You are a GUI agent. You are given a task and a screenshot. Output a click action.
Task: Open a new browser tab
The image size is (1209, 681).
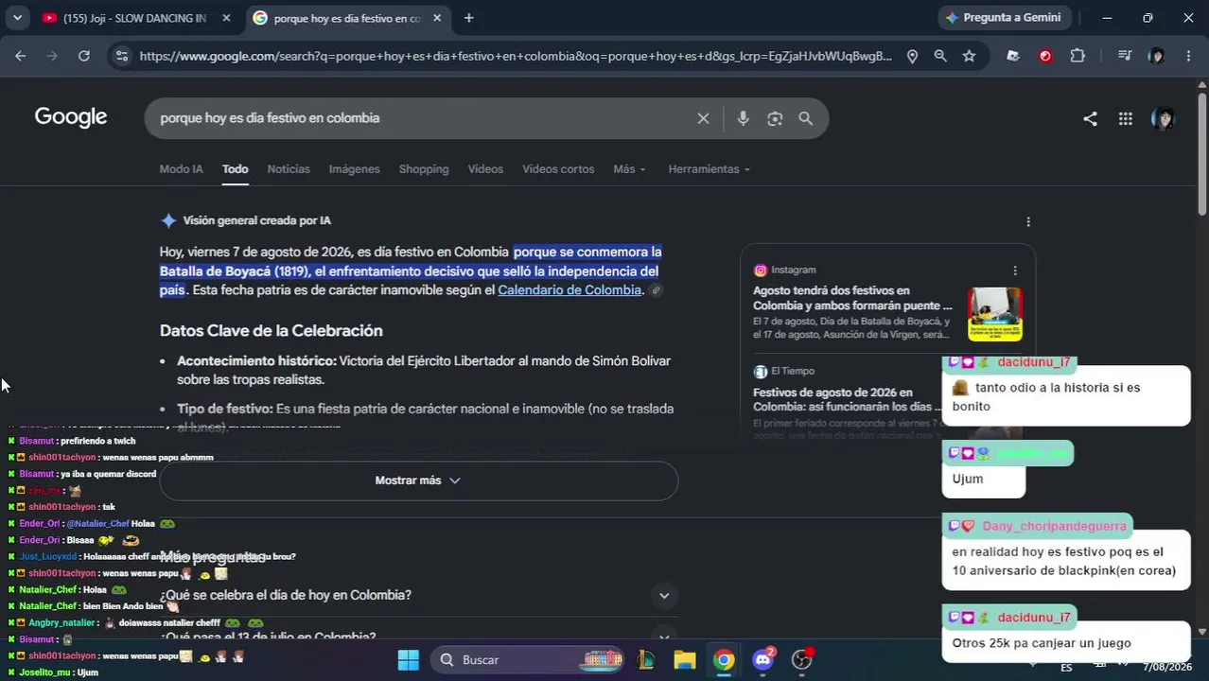tap(468, 18)
